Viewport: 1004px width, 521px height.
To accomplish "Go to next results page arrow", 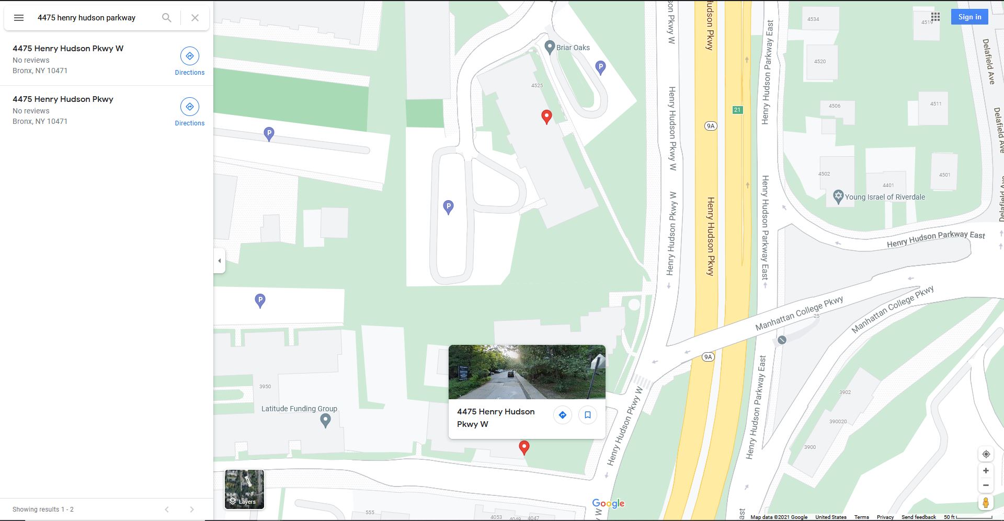I will click(192, 510).
